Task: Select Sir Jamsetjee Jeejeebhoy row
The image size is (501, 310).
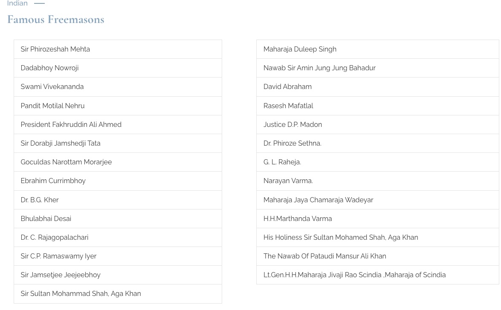Action: (x=60, y=275)
